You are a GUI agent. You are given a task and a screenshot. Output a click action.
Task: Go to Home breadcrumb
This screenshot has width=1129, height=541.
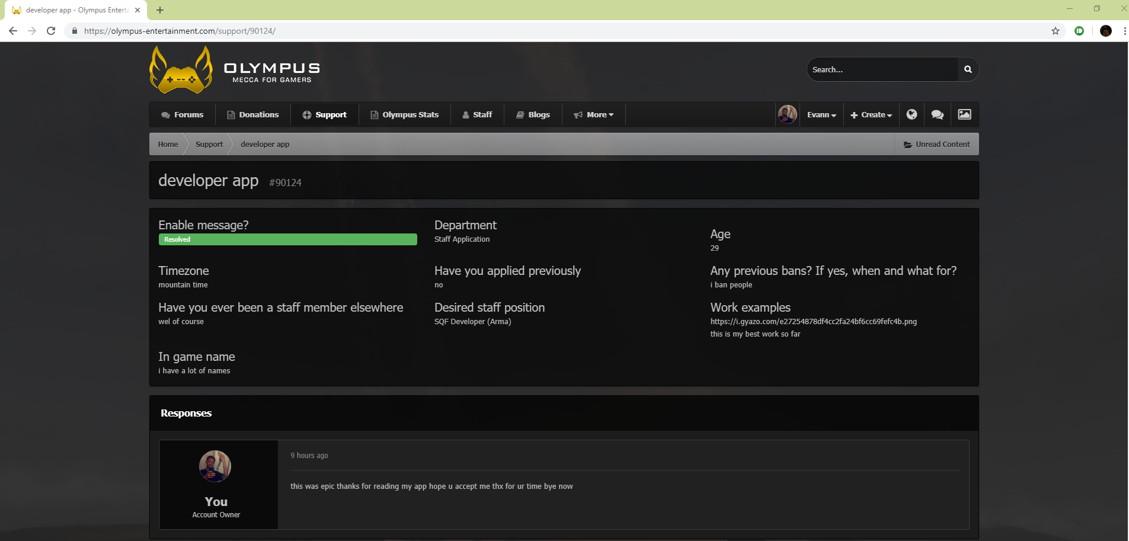click(168, 144)
